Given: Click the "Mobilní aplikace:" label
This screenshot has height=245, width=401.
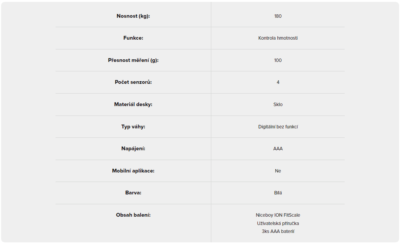Looking at the screenshot, I should [x=133, y=171].
